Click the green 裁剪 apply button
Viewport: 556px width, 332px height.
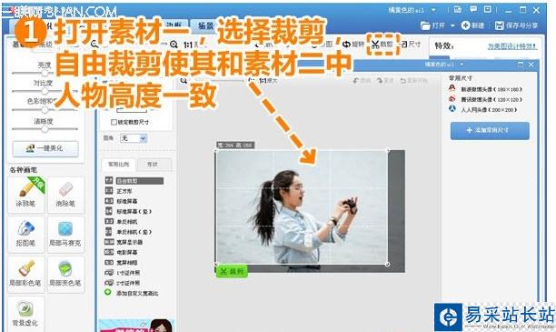point(232,271)
